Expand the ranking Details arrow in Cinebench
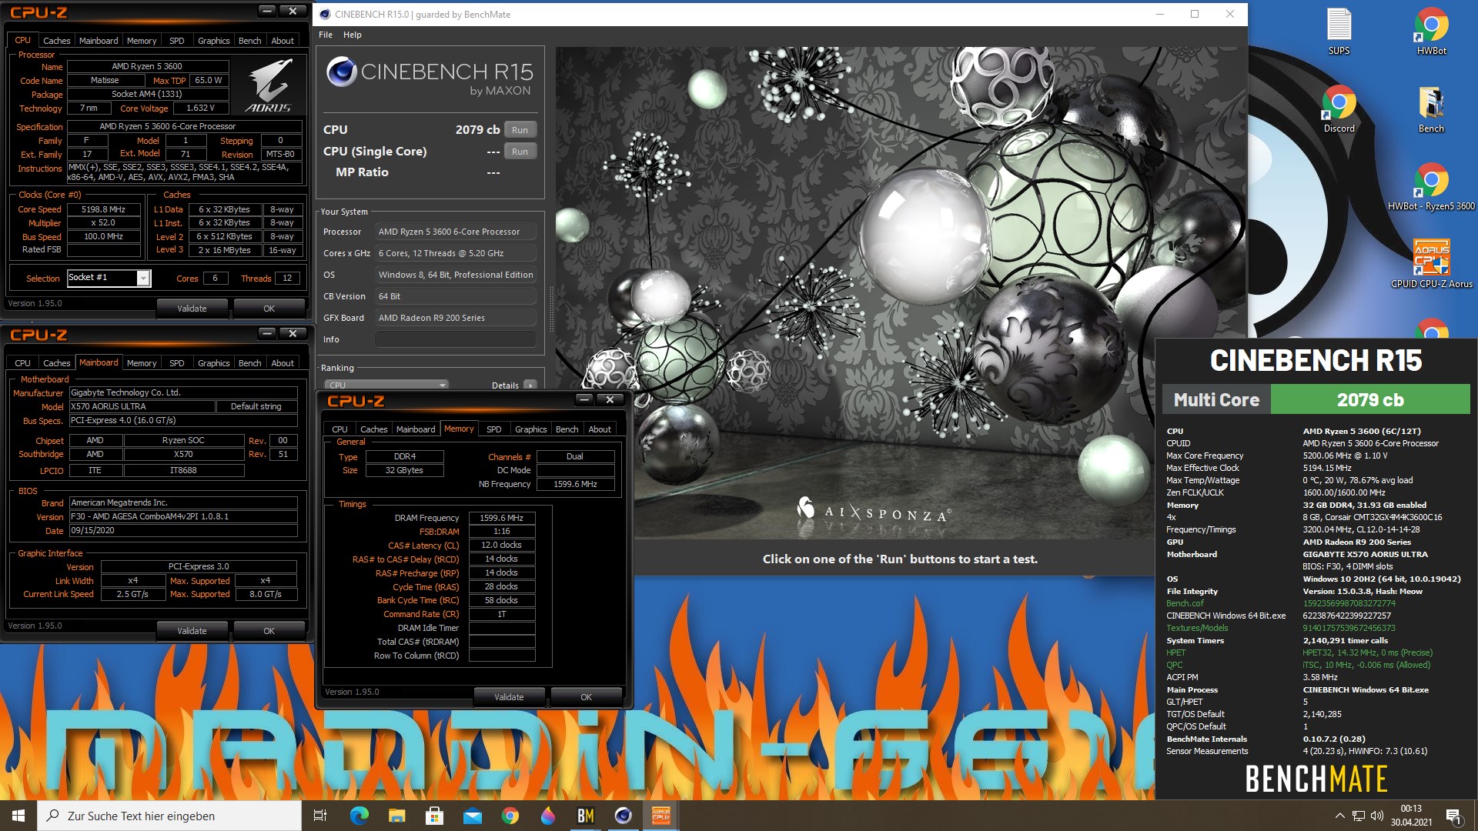1478x831 pixels. click(529, 385)
